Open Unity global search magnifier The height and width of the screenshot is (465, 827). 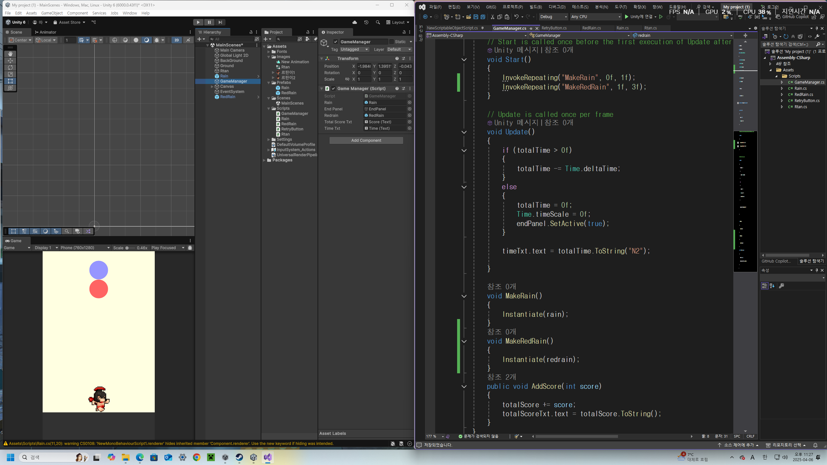click(x=378, y=22)
